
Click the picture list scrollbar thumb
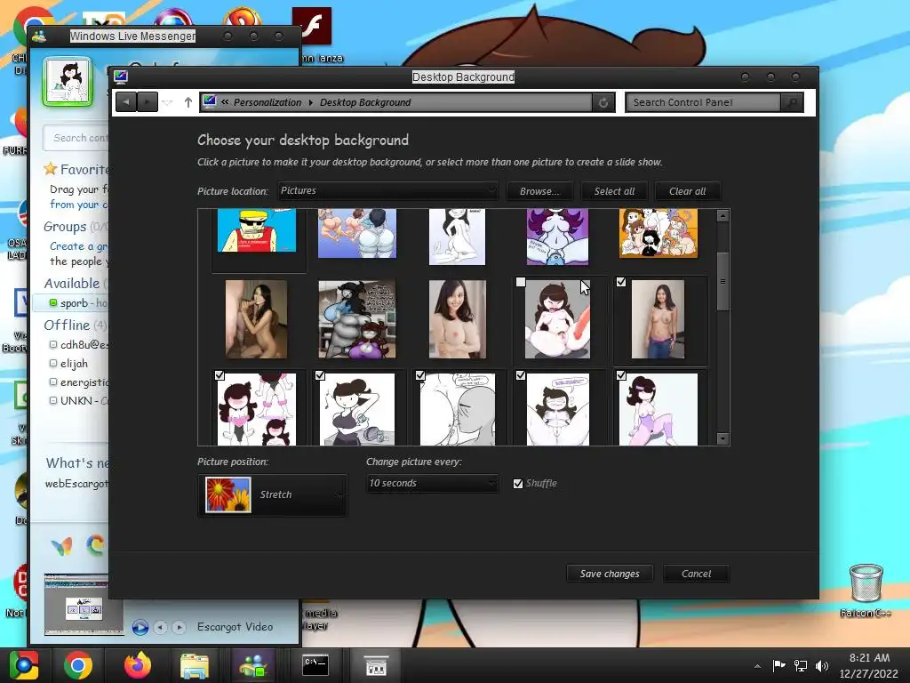click(x=722, y=281)
